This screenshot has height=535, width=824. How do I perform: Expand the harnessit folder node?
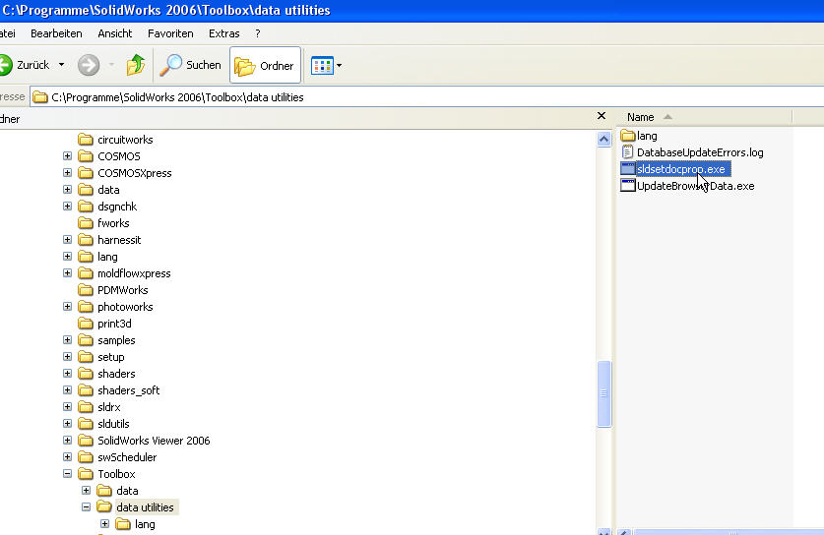[67, 240]
